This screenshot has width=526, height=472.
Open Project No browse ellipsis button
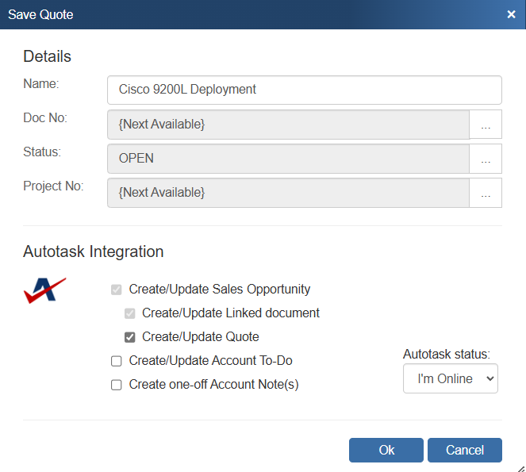[486, 193]
